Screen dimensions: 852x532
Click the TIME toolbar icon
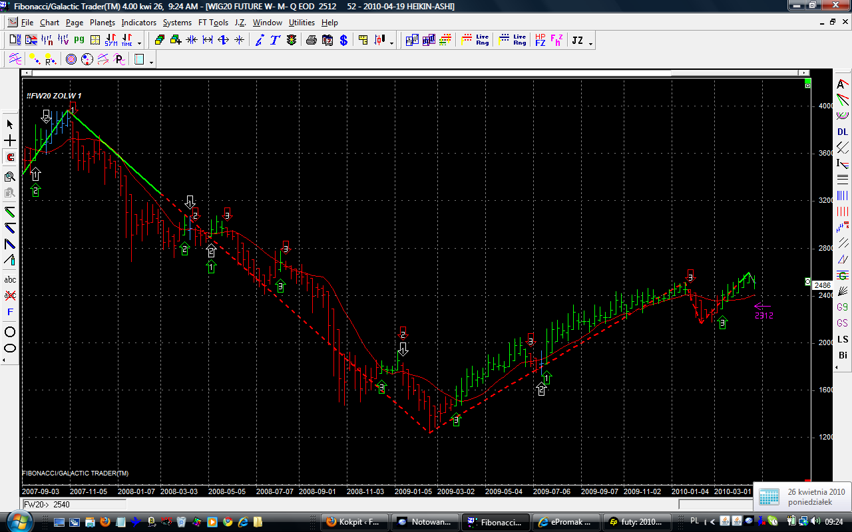(126, 41)
